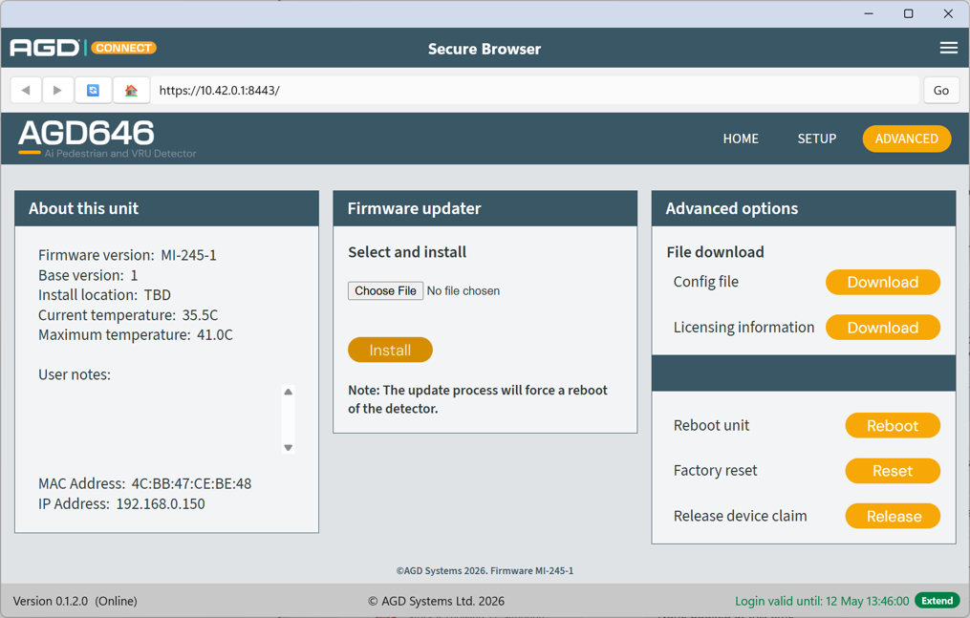Click the Install firmware button

(x=390, y=350)
